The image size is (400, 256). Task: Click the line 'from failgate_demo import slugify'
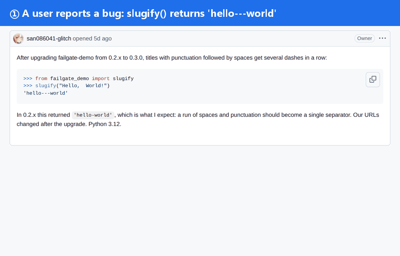click(x=78, y=78)
